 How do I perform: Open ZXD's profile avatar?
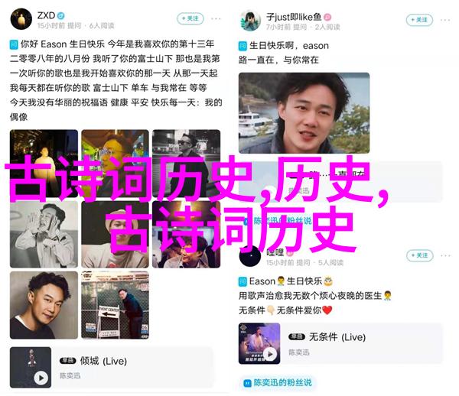[x=21, y=19]
